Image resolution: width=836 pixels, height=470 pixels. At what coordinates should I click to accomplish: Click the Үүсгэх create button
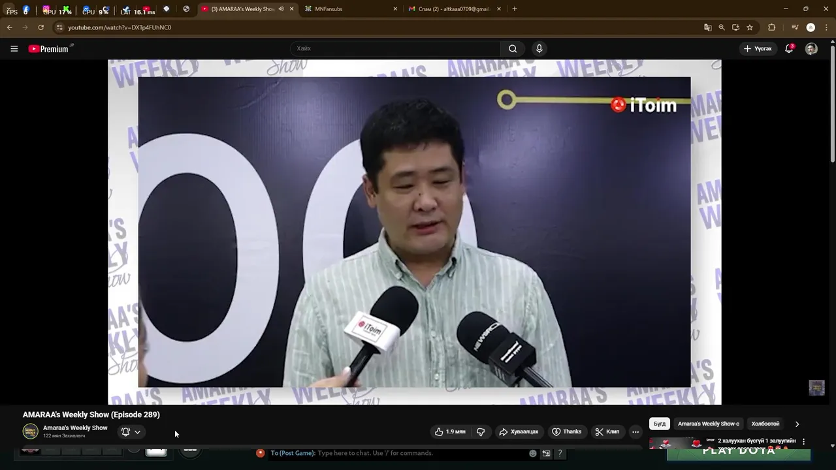tap(758, 48)
